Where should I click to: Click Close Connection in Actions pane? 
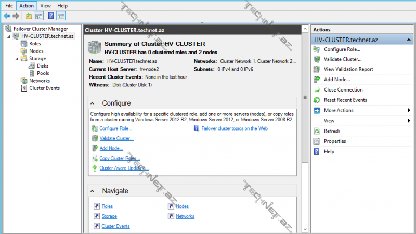tap(343, 89)
